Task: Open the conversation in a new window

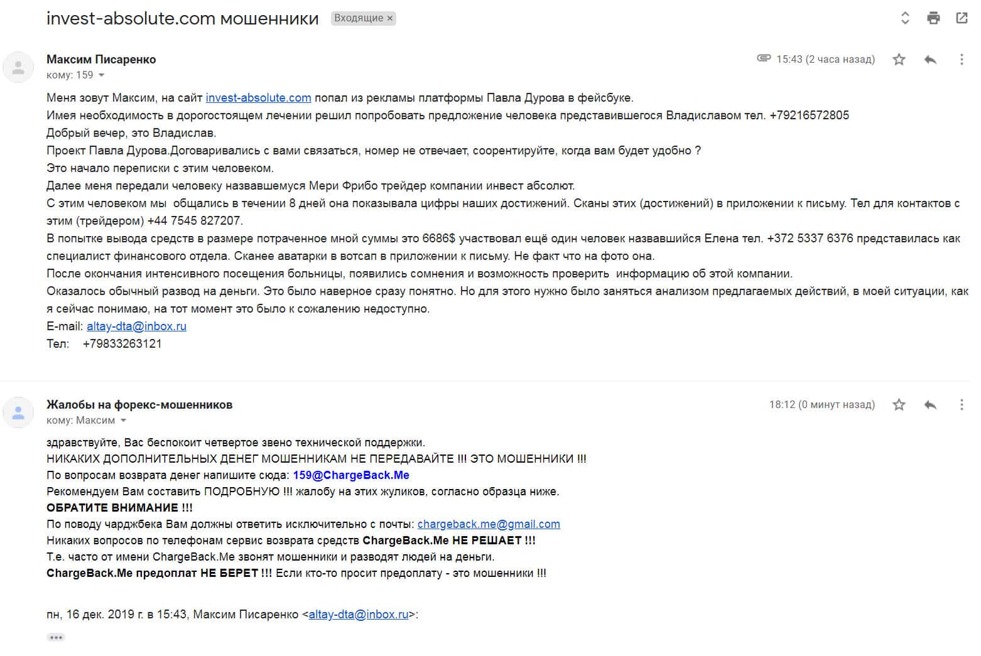Action: click(x=962, y=18)
